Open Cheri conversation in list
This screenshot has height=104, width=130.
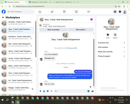pyautogui.click(x=17, y=74)
